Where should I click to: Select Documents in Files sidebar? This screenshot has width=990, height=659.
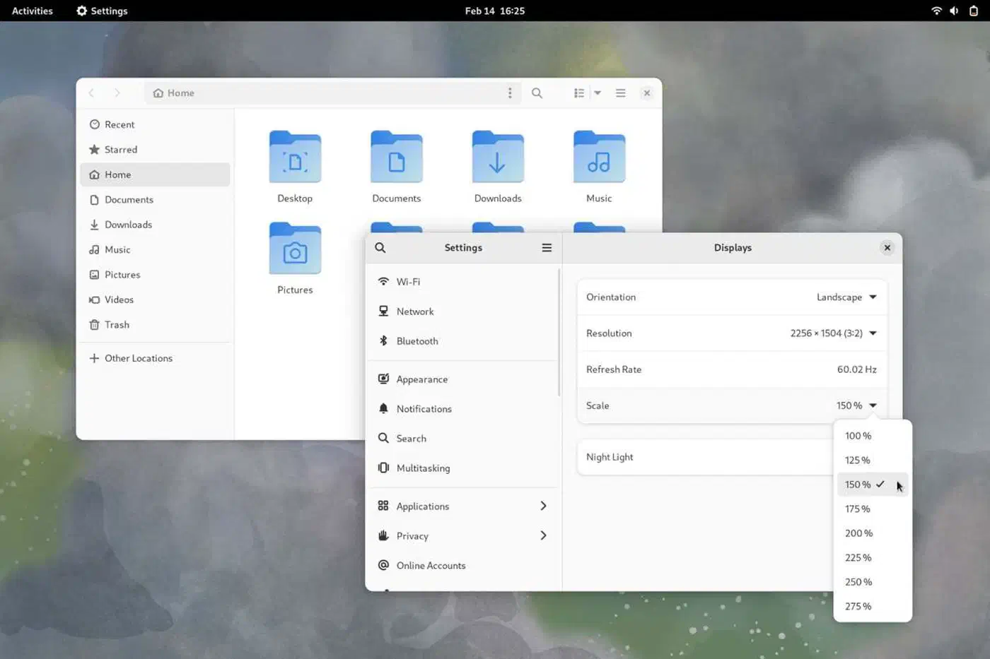[155, 200]
